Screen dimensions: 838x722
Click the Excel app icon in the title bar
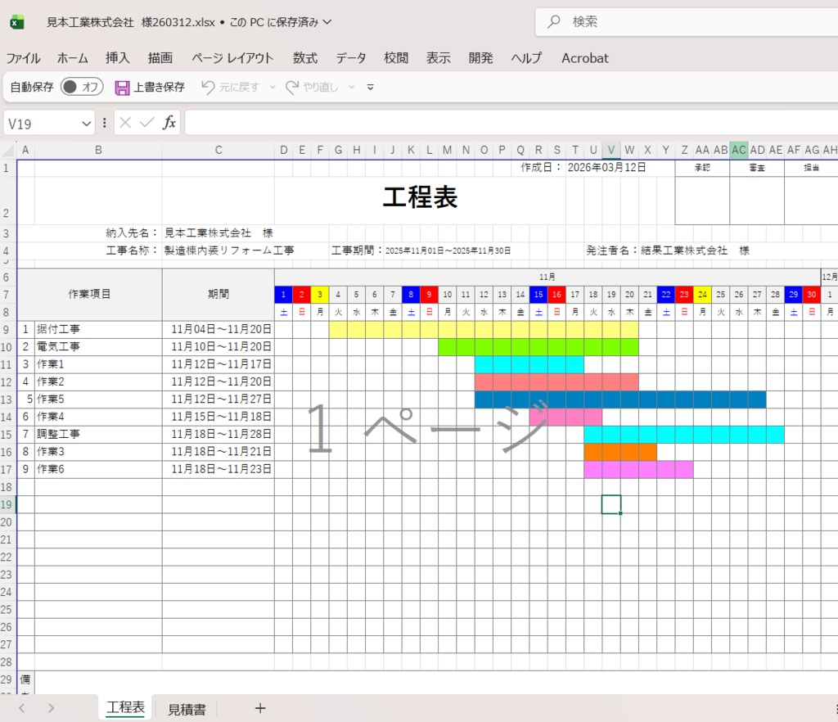coord(17,22)
